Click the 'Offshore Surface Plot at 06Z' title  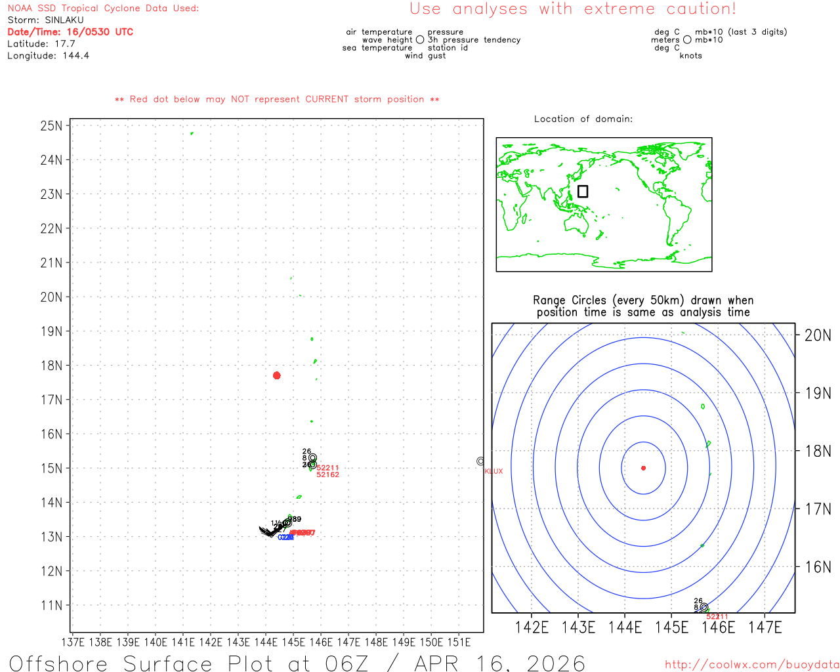pos(297,663)
